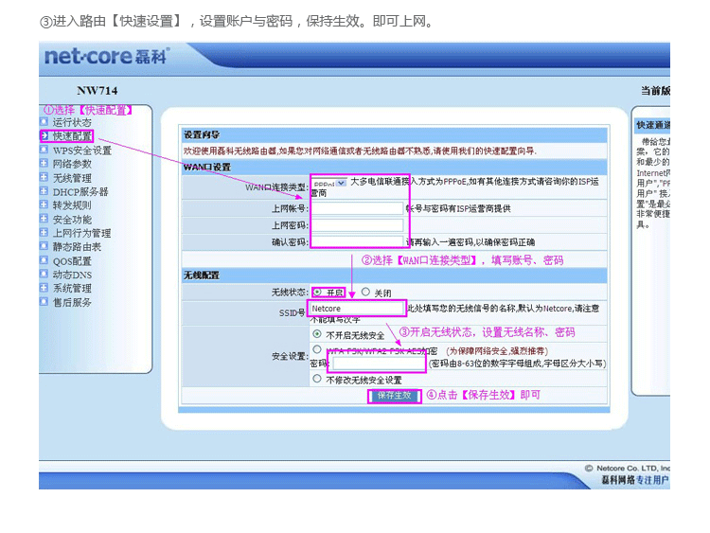710x533 pixels.
Task: Select the 不开启无线安全 radio option
Action: click(317, 334)
